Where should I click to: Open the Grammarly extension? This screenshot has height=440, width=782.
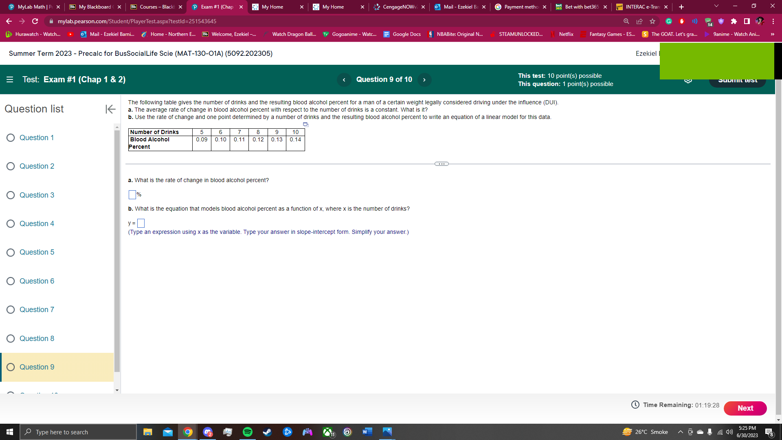(x=669, y=21)
